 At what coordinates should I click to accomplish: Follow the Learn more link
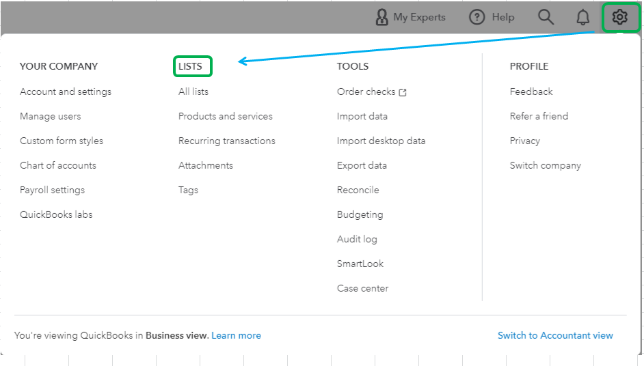(236, 335)
